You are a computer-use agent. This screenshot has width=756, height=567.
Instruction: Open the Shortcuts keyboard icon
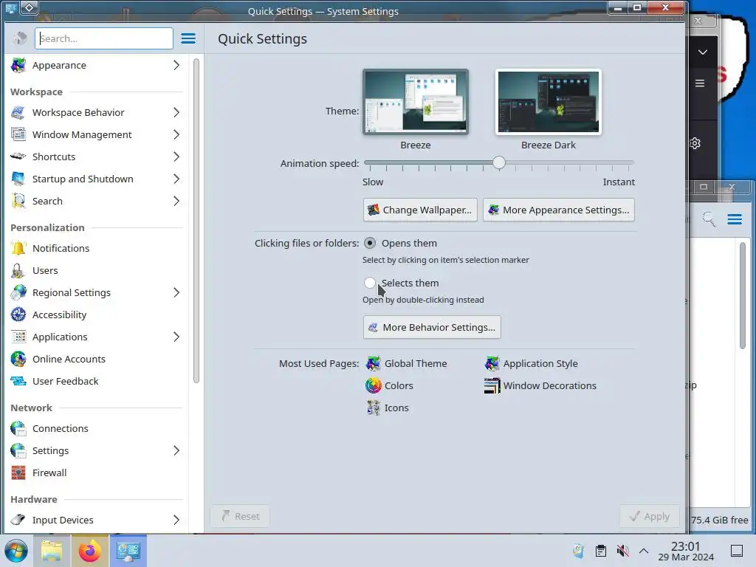[18, 157]
